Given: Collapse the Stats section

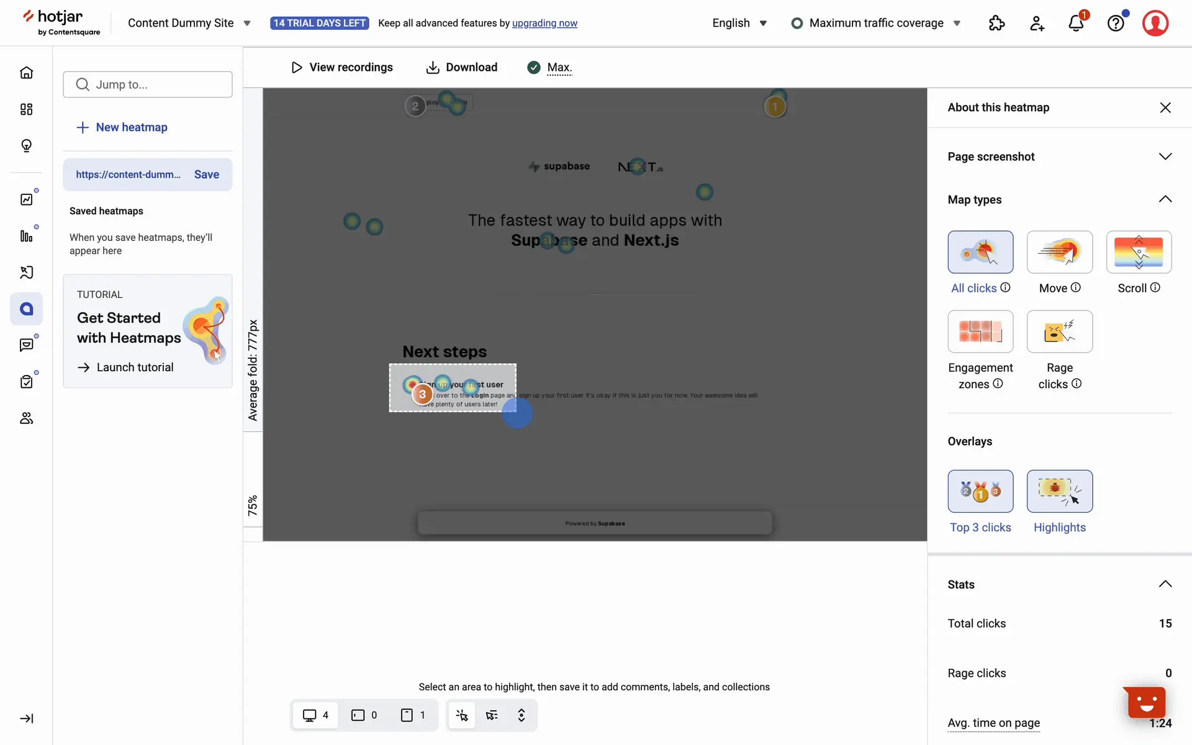Looking at the screenshot, I should (x=1165, y=584).
